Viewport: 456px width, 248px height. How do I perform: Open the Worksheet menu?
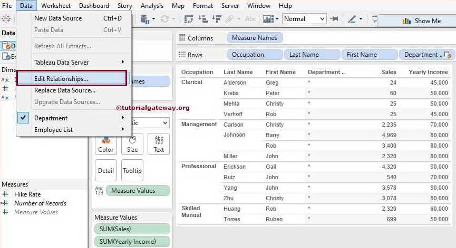[56, 5]
